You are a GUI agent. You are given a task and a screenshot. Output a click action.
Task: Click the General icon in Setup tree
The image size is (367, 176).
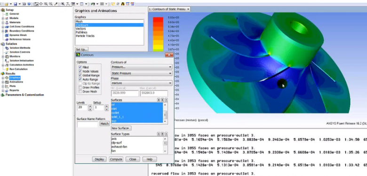[7, 14]
